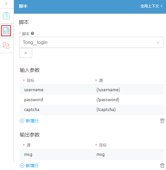Image resolution: width=166 pixels, height=170 pixels.
Task: Delete input parameter row with trash icon
Action: [x=162, y=121]
